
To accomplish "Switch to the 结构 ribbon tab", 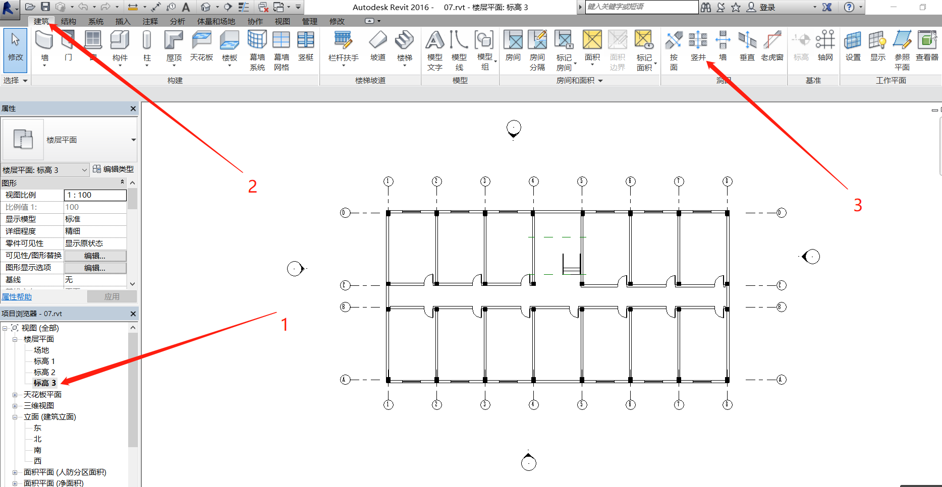I will click(68, 21).
